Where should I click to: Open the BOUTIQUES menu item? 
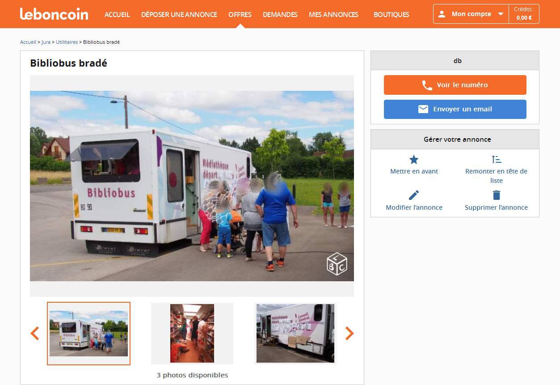click(x=392, y=14)
